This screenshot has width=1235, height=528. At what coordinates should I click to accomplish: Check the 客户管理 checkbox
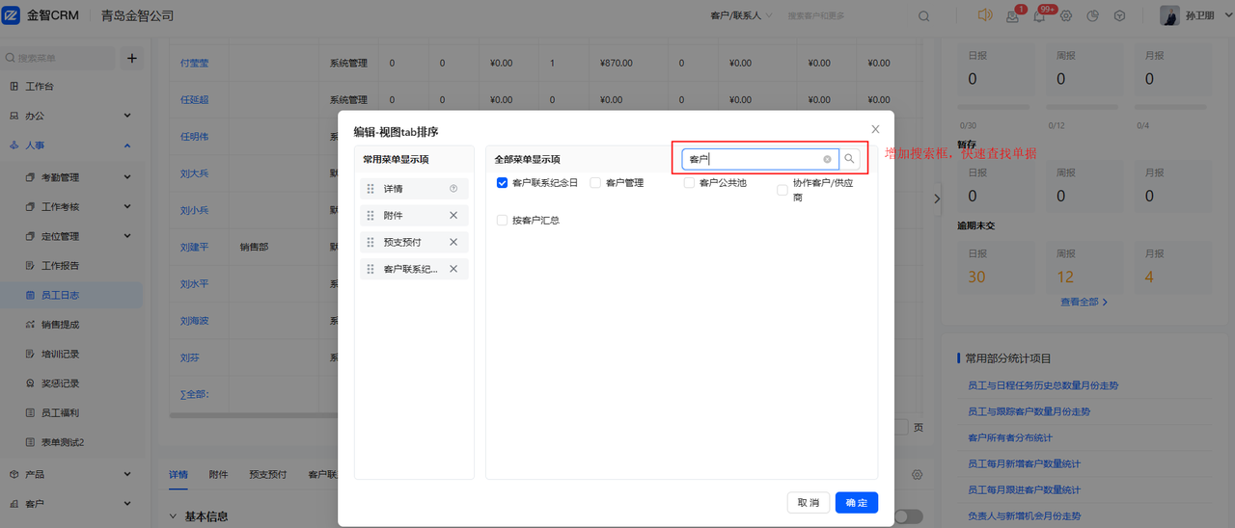pyautogui.click(x=595, y=182)
